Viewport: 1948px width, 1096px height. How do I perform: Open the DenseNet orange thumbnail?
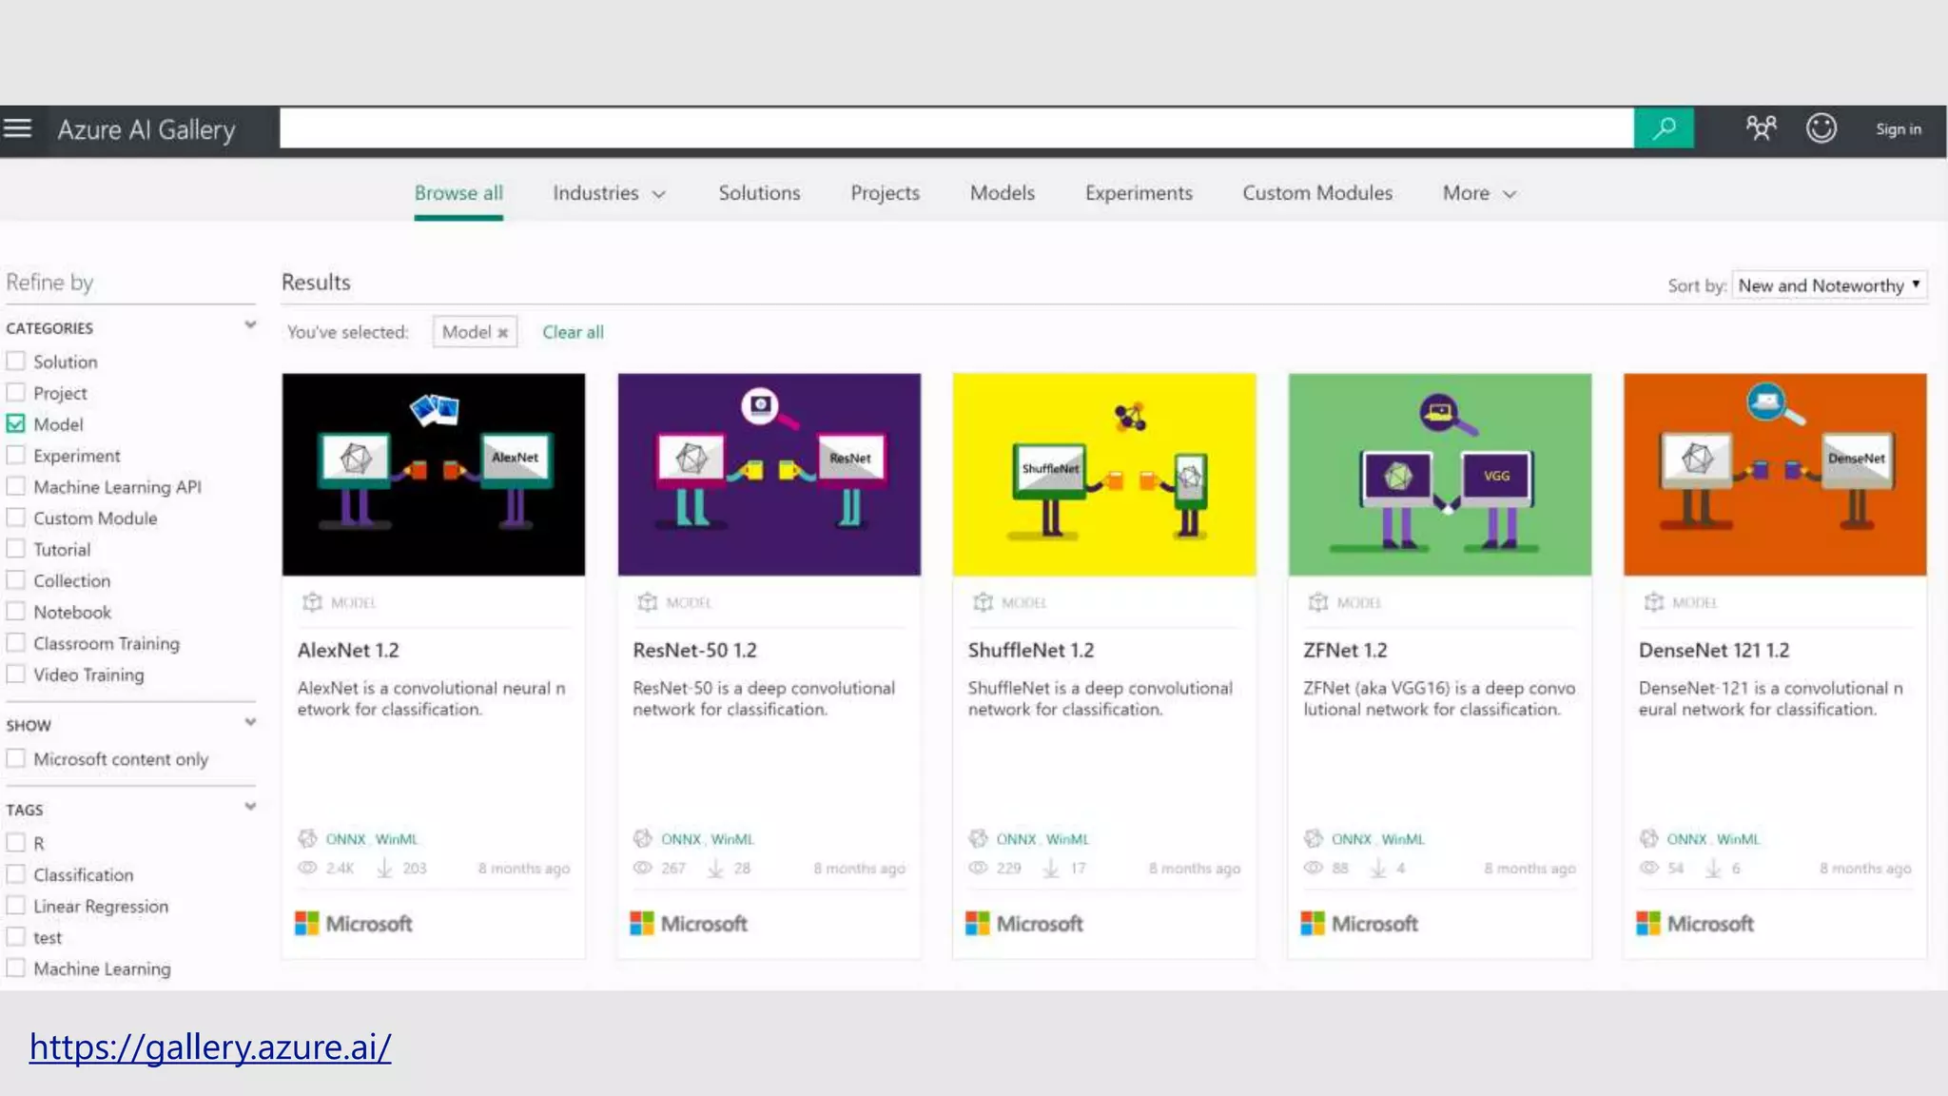[x=1775, y=474]
